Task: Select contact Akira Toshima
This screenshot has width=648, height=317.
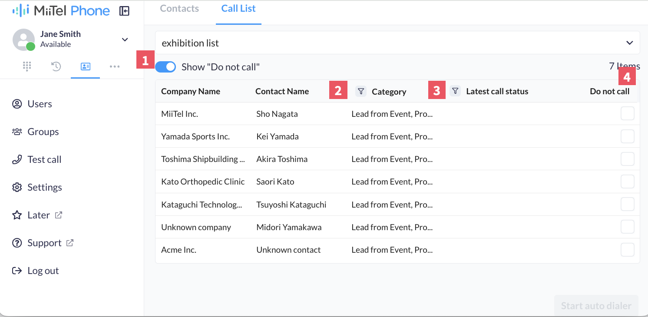Action: click(282, 159)
